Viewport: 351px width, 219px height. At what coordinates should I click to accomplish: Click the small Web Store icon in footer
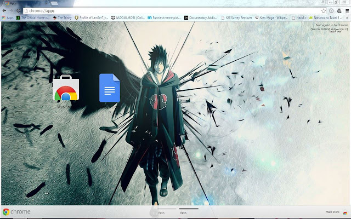point(345,212)
